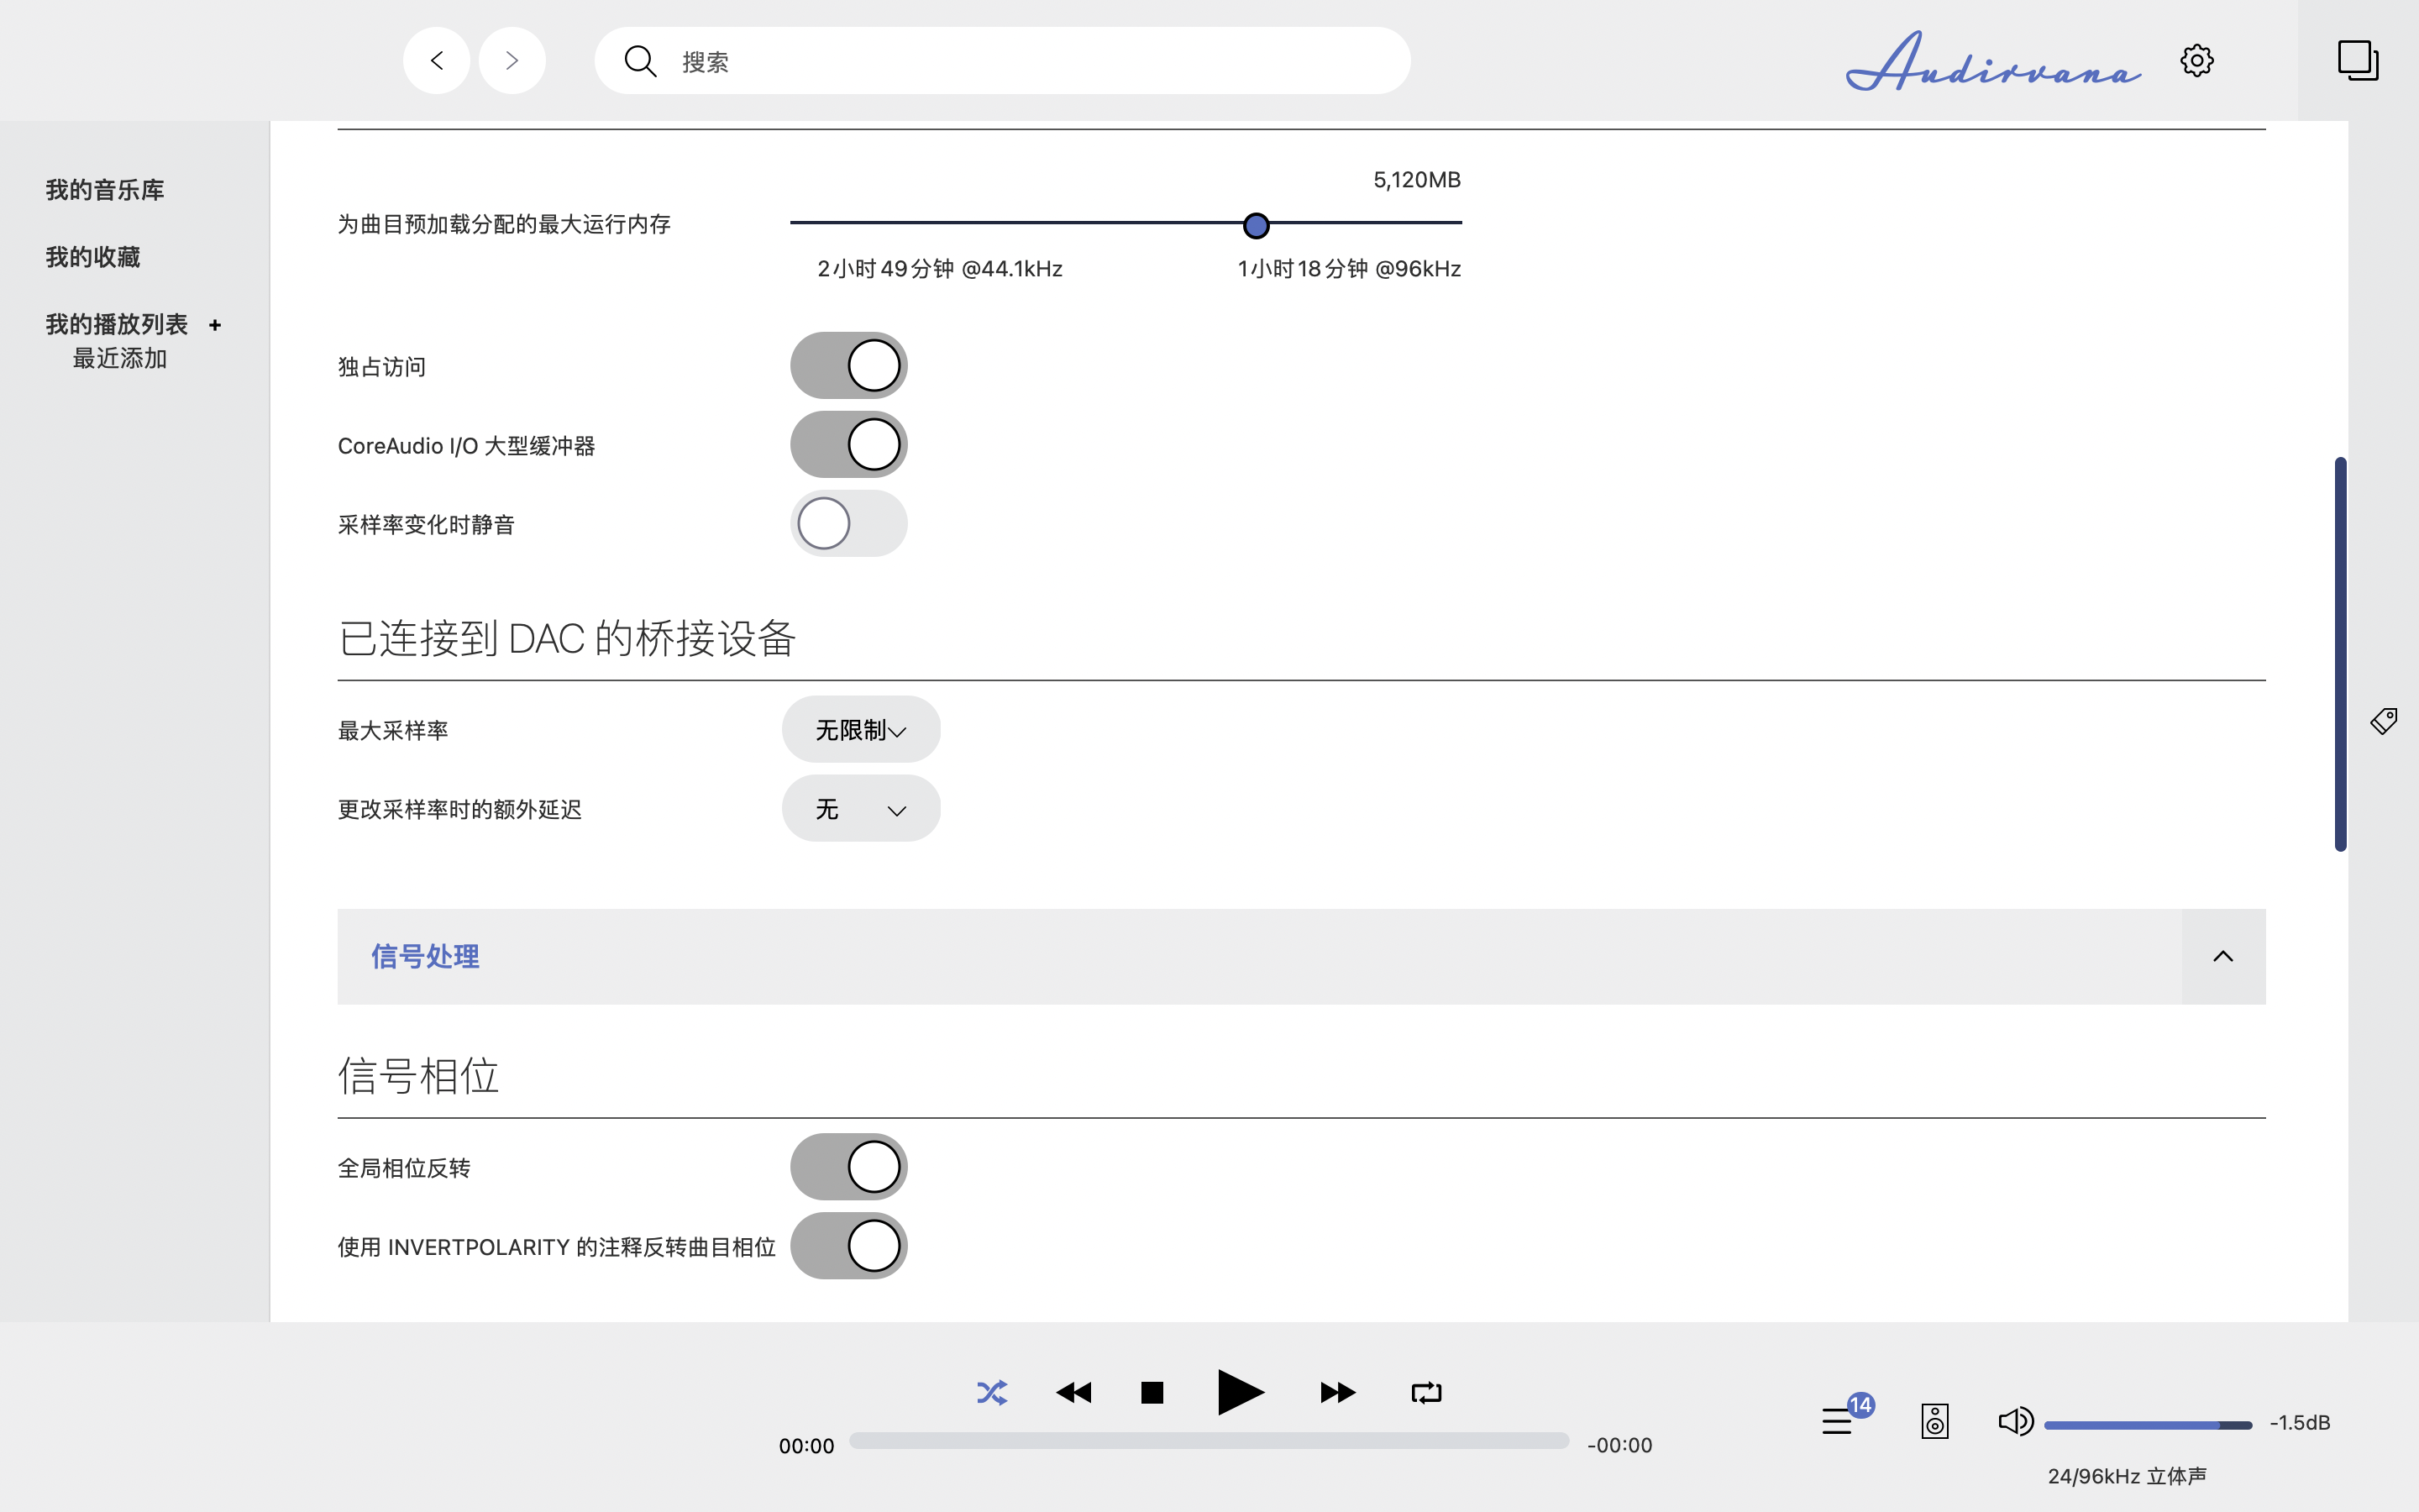2419x1512 pixels.
Task: Open the mini player panel icon
Action: pos(2357,60)
